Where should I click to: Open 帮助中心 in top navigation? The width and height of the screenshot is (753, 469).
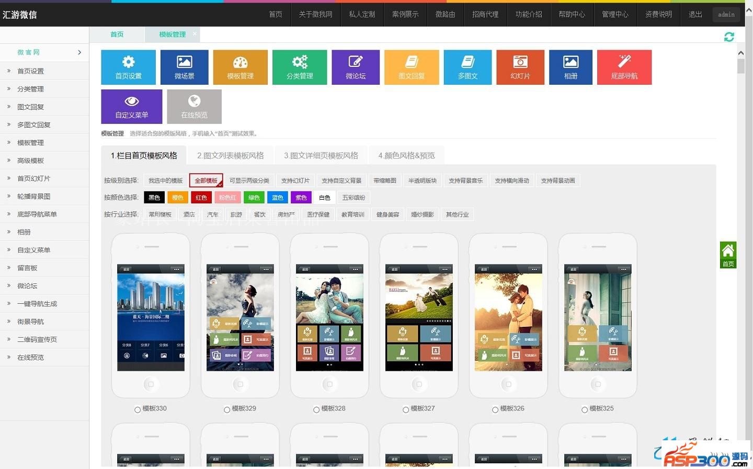tap(572, 14)
